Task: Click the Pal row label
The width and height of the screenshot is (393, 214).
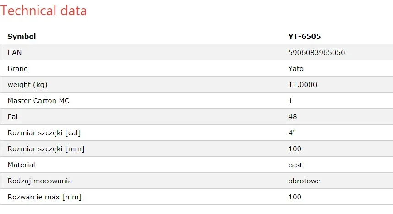Action: point(13,117)
